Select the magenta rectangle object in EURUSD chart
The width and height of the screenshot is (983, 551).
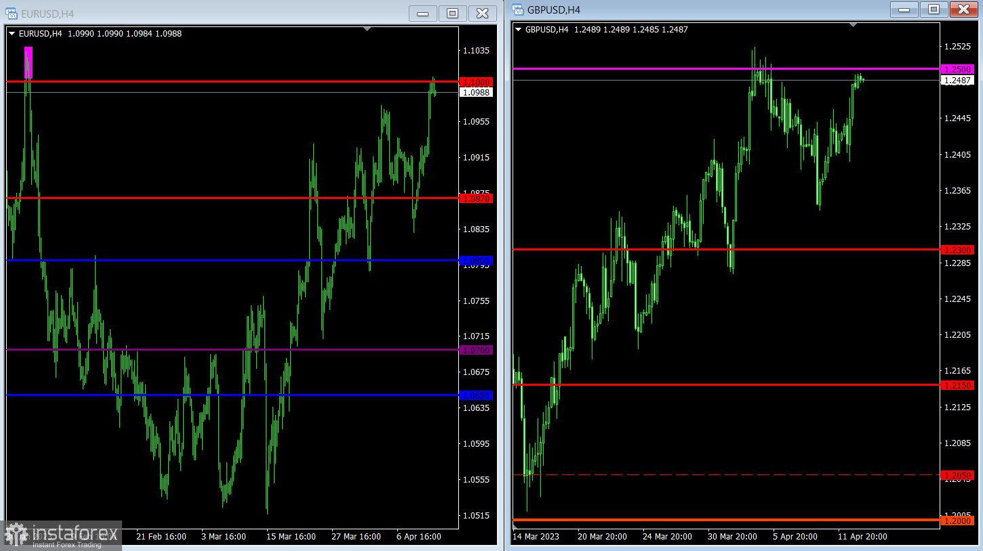coord(28,62)
